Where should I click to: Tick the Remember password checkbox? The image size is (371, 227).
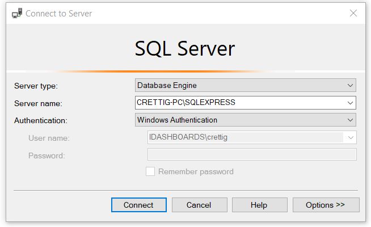pos(150,171)
